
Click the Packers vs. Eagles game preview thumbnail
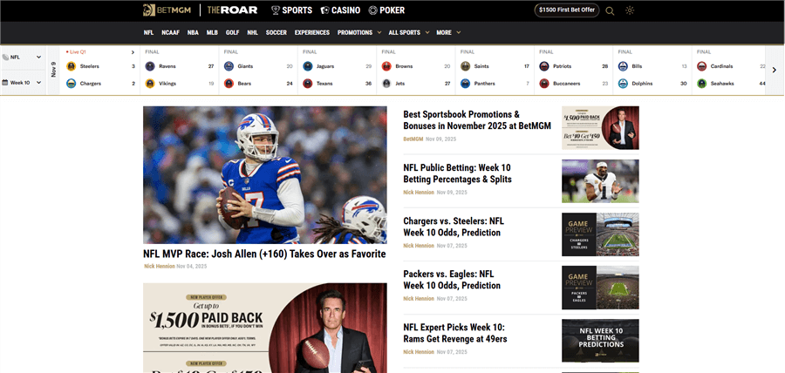[600, 288]
